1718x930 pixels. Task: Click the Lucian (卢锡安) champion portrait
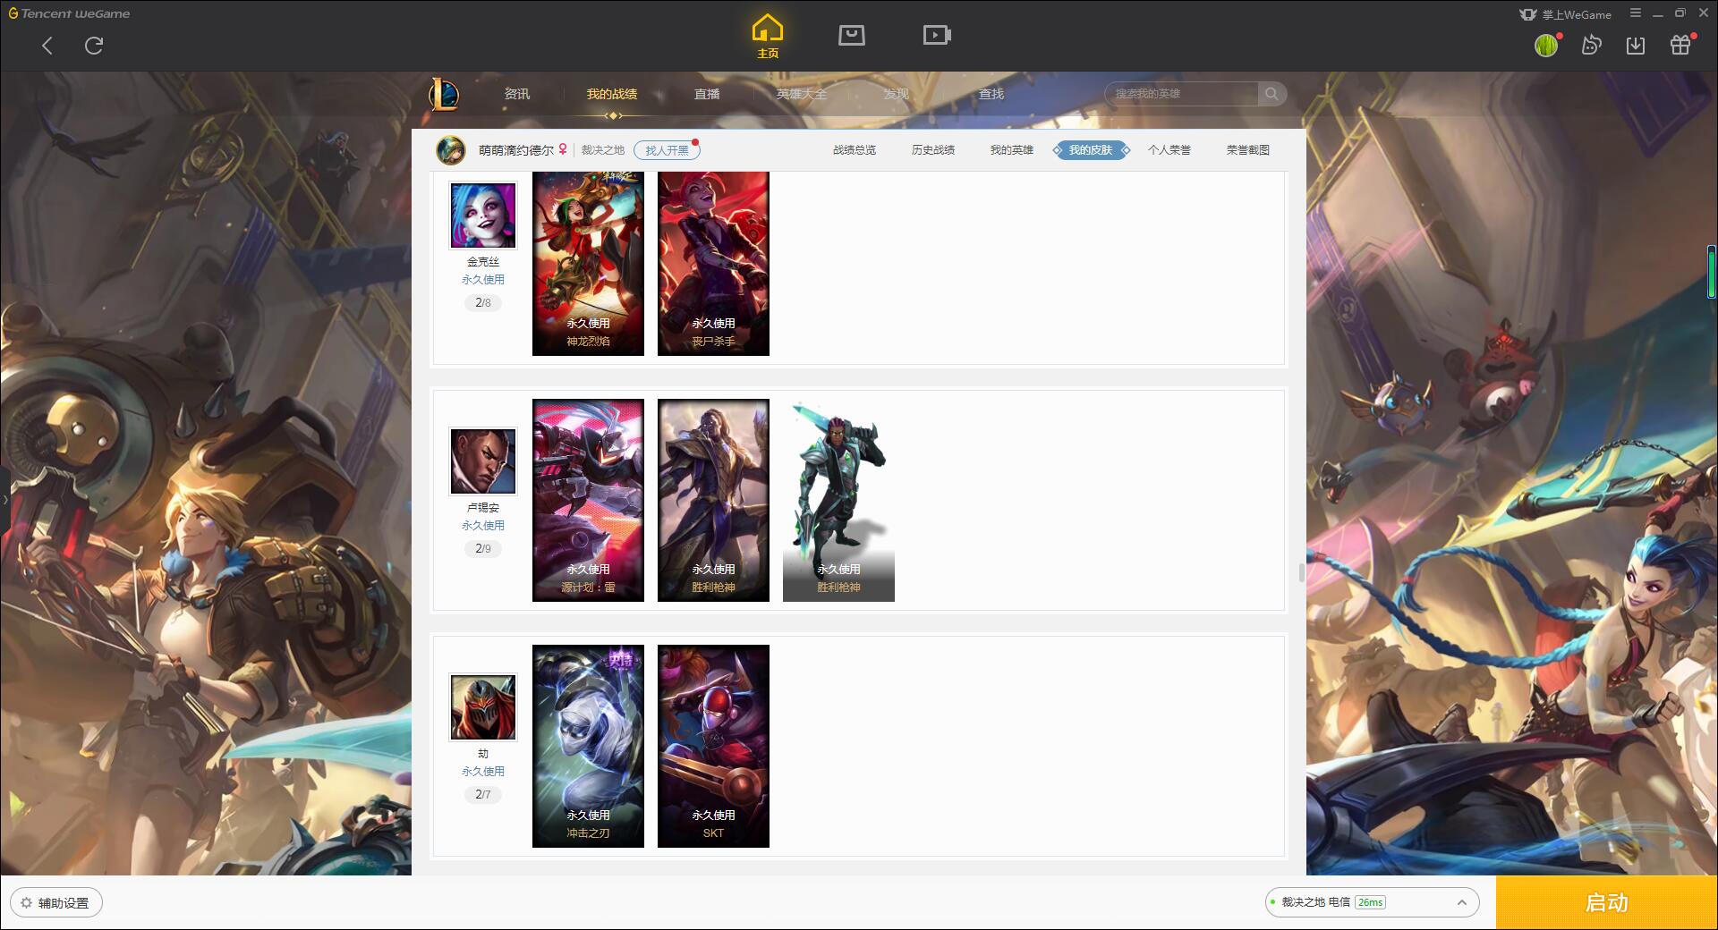point(483,461)
